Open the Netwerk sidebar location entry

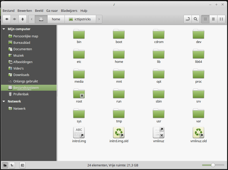29,108
